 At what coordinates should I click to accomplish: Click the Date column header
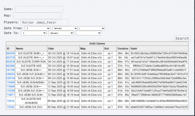(63, 49)
